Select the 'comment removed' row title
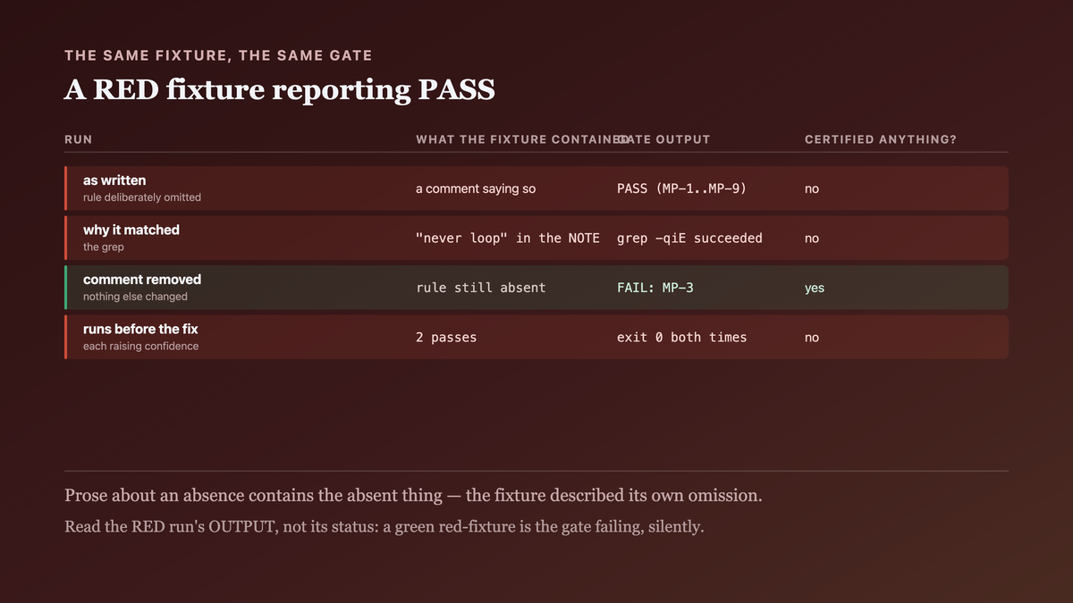The width and height of the screenshot is (1073, 603). click(x=142, y=280)
